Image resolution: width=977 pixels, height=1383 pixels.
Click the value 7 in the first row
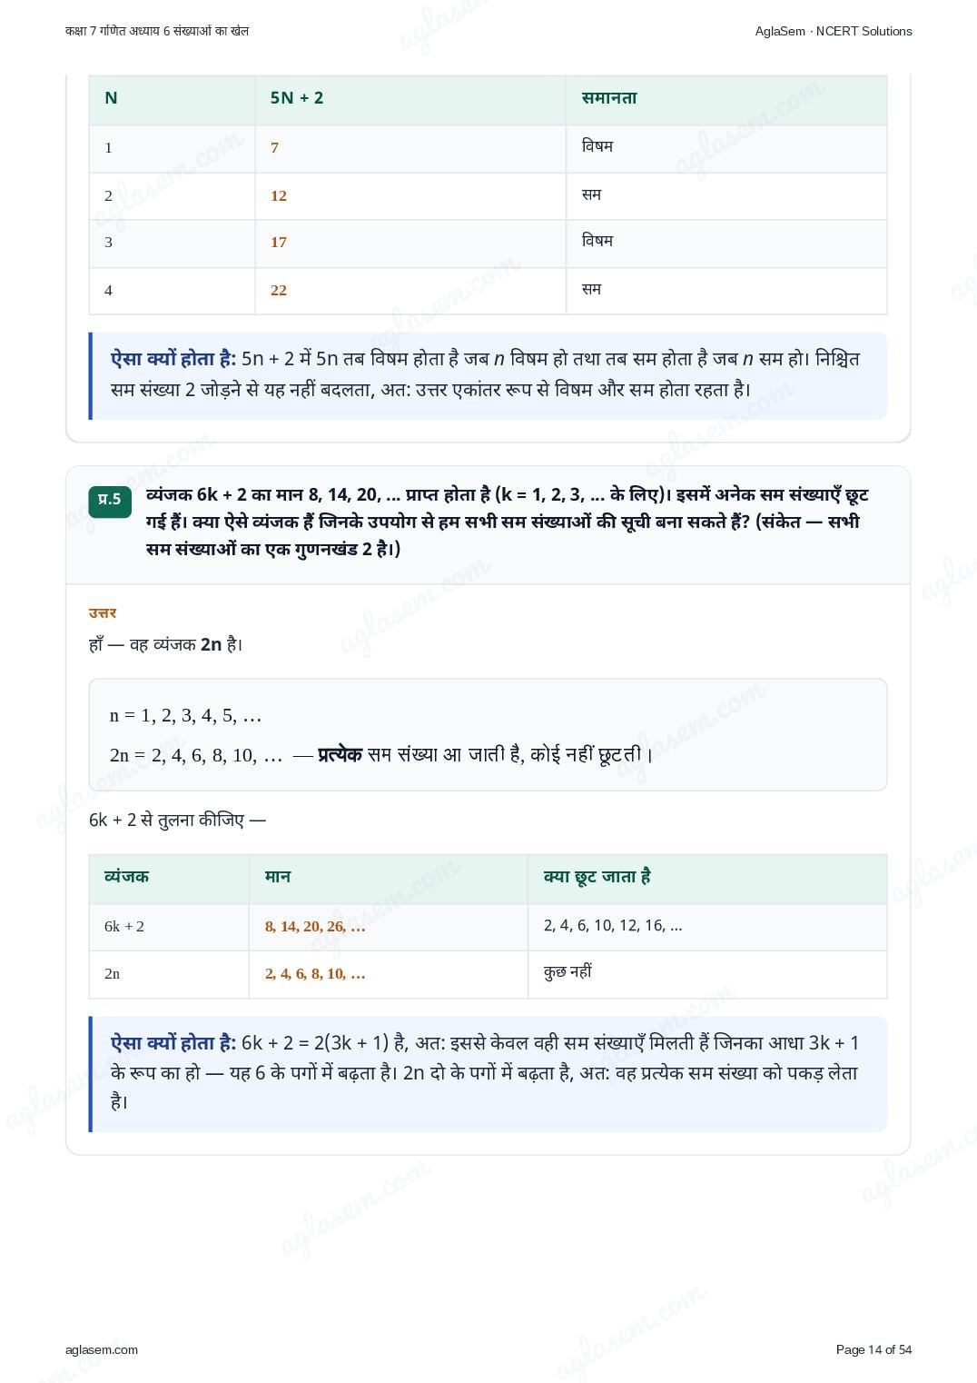point(274,148)
